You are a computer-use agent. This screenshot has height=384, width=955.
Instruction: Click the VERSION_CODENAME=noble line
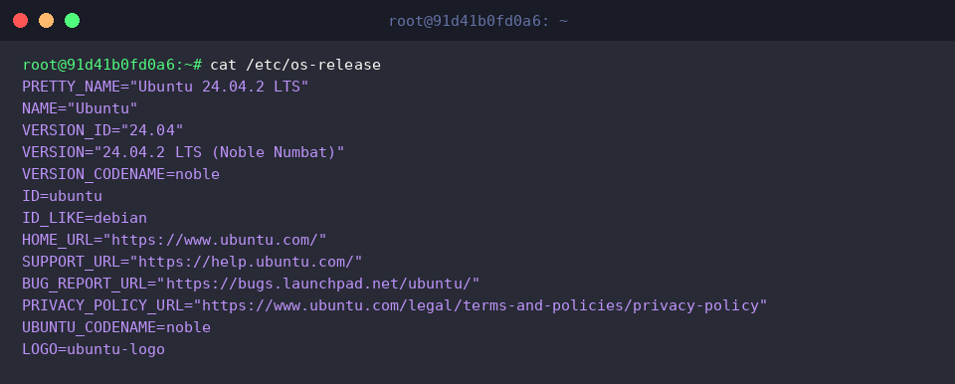point(120,174)
